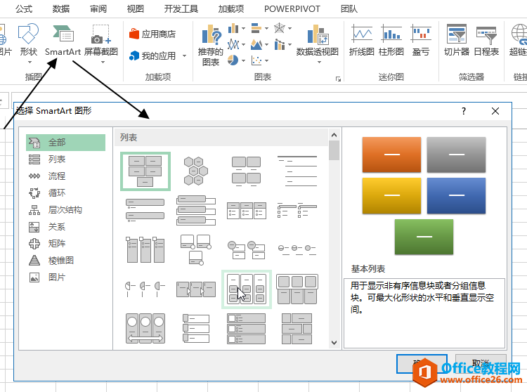Click the SmartArt button in ribbon
Viewport: 527px width, 392px height.
coord(63,41)
